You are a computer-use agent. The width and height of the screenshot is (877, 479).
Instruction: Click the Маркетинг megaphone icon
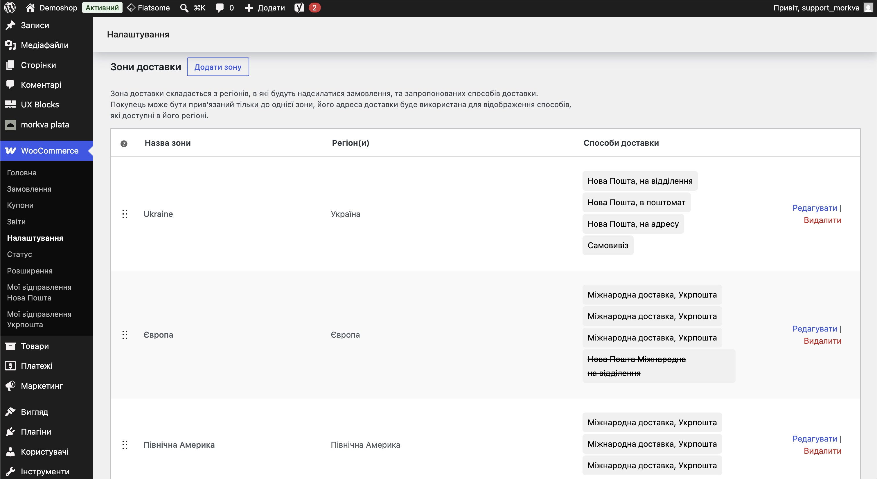coord(10,386)
